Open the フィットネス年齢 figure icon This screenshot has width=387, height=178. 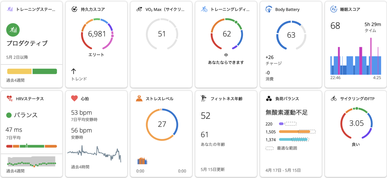(x=204, y=98)
